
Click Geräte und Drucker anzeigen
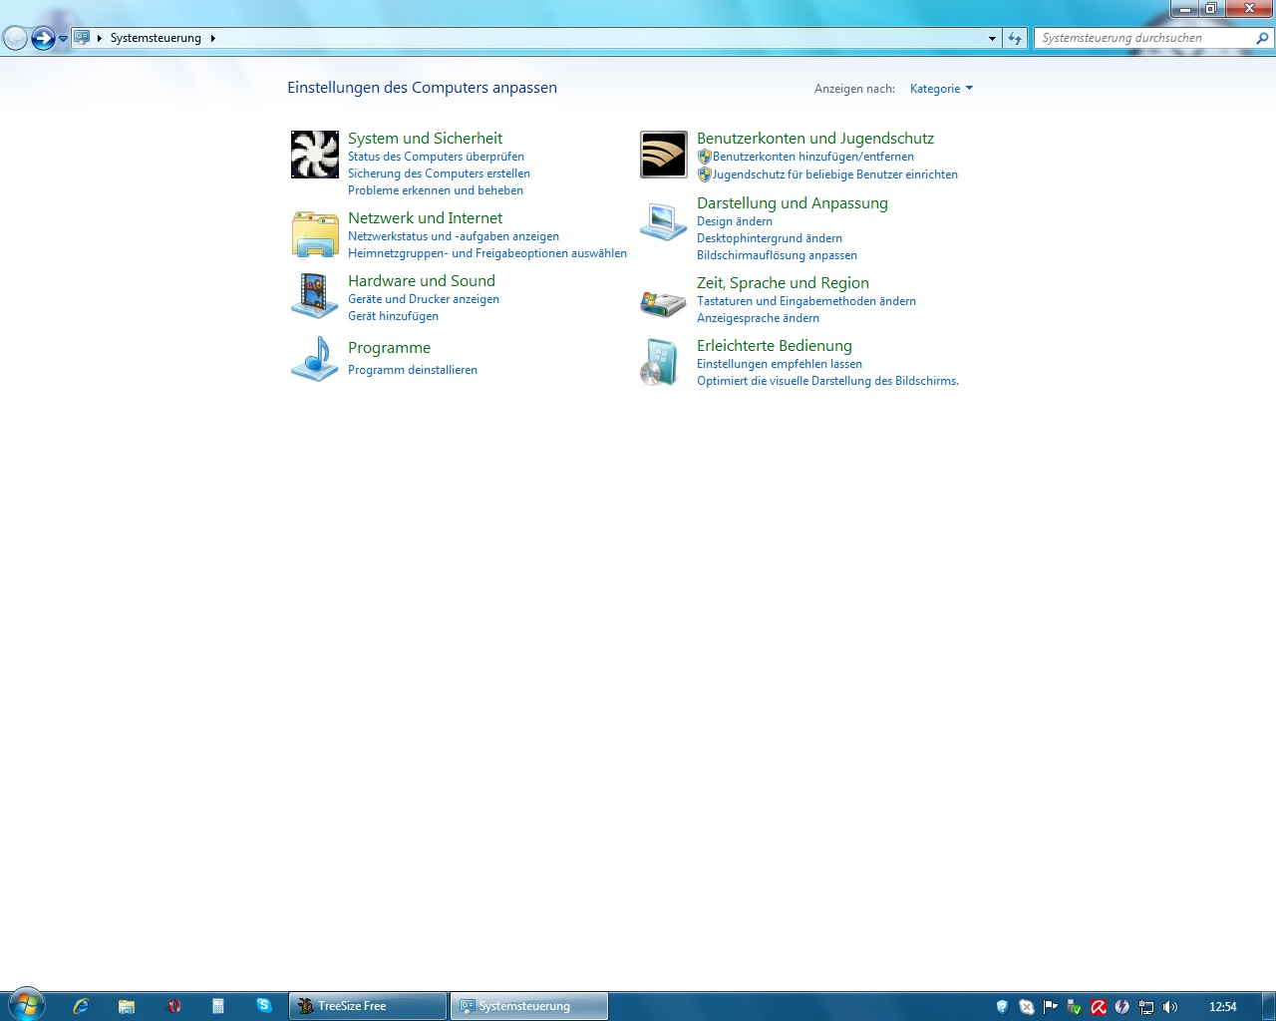(424, 299)
